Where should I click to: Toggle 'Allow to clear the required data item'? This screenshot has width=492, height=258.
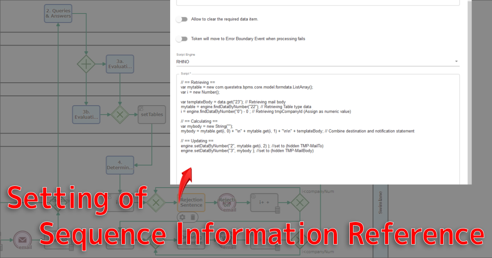tap(181, 19)
